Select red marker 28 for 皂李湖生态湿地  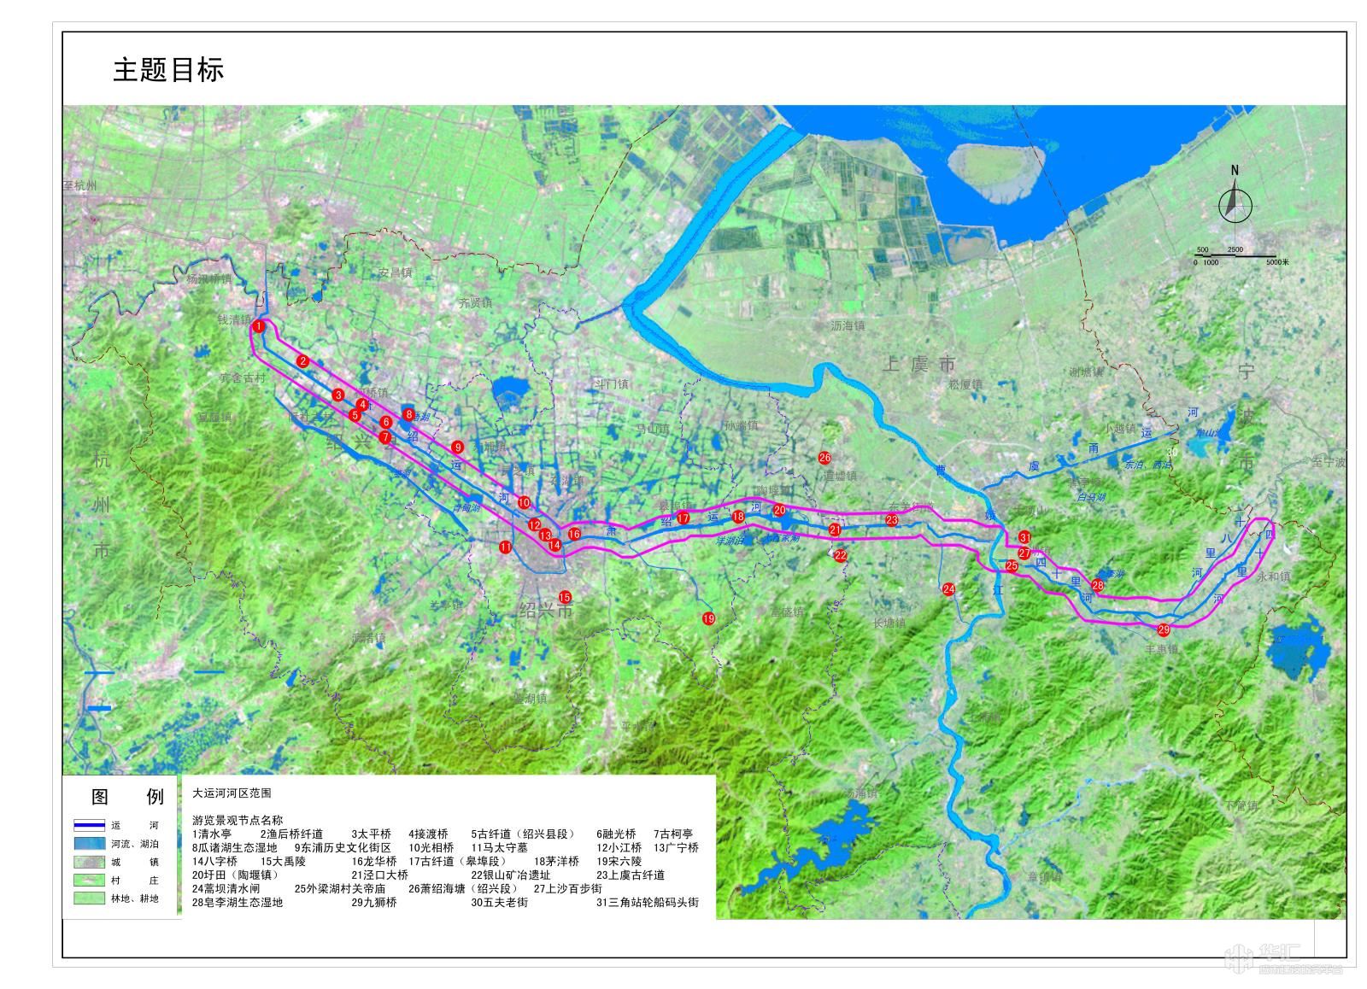1098,585
